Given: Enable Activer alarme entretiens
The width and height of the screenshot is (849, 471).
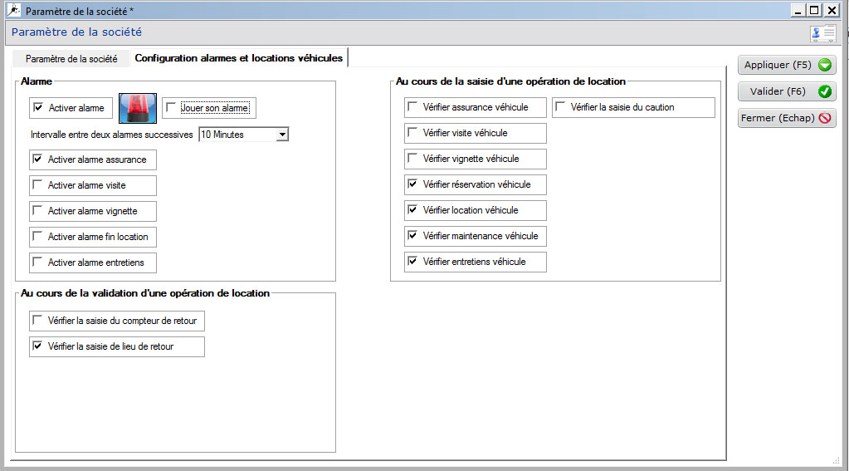Looking at the screenshot, I should coord(37,262).
